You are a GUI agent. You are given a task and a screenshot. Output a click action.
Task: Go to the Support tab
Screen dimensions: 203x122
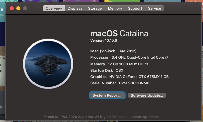tap(135, 8)
